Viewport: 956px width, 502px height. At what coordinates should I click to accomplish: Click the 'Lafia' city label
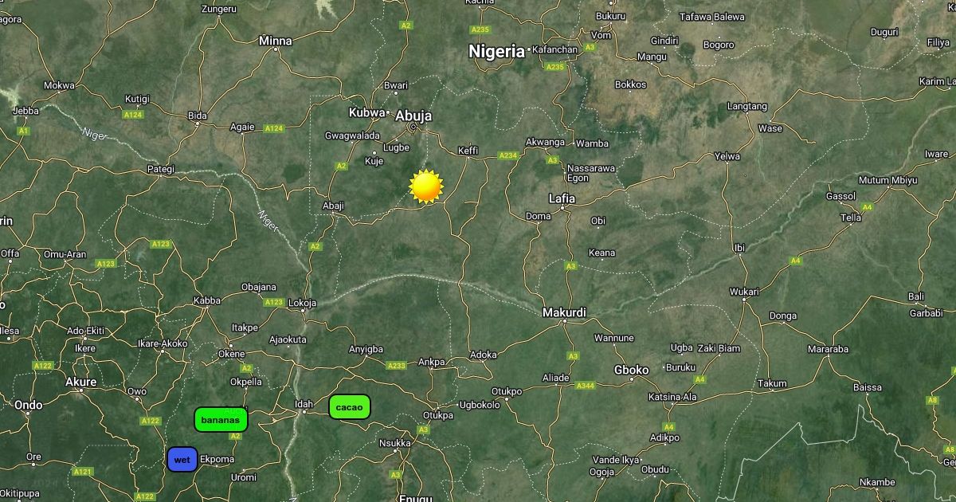click(562, 198)
